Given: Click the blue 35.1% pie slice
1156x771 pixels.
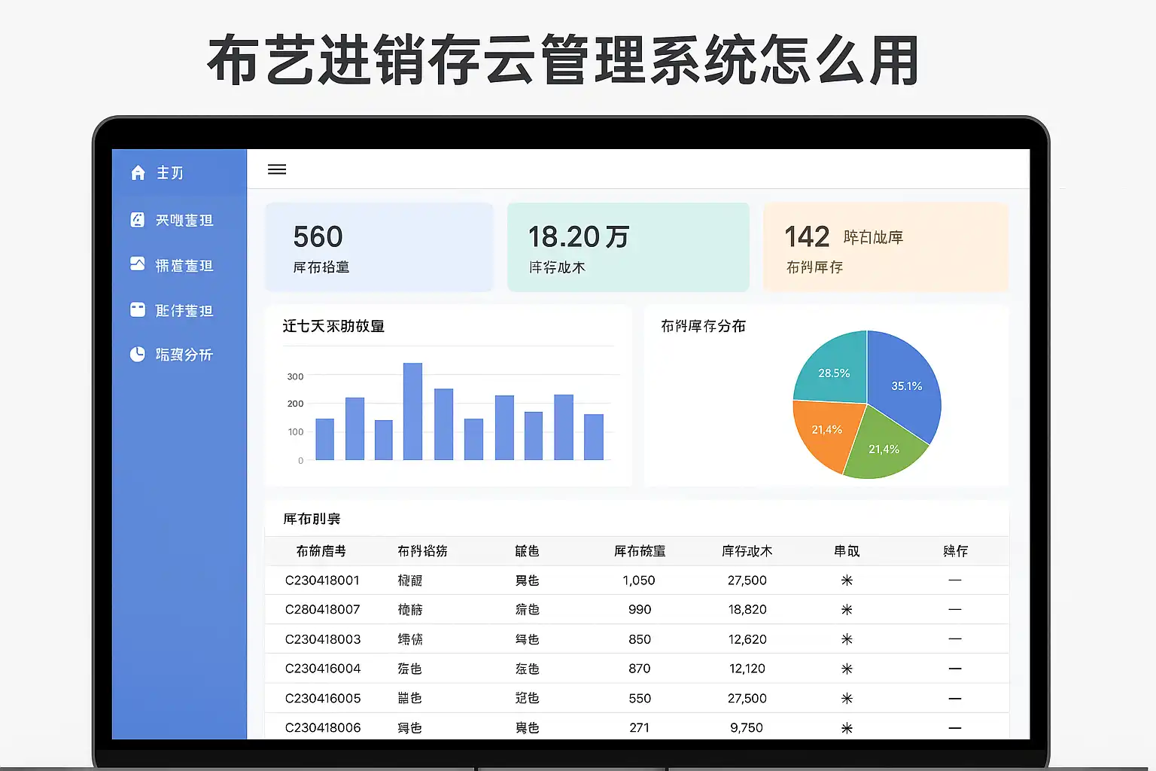Looking at the screenshot, I should click(903, 384).
